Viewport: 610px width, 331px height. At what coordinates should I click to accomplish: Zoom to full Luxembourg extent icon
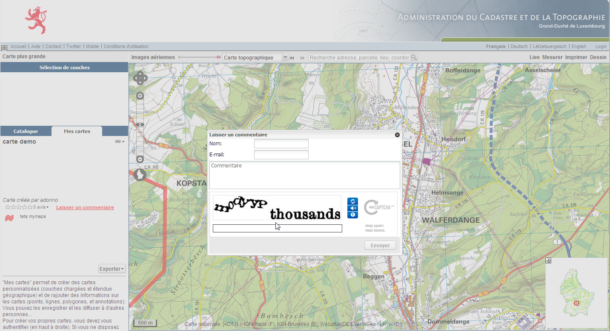(140, 175)
